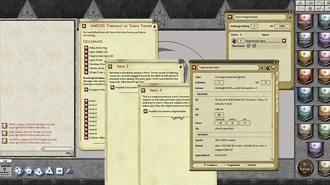Viewport: 330px width, 185px height.
Task: Toggle lock on Area 4 Degenerates window
Action: tap(290, 17)
